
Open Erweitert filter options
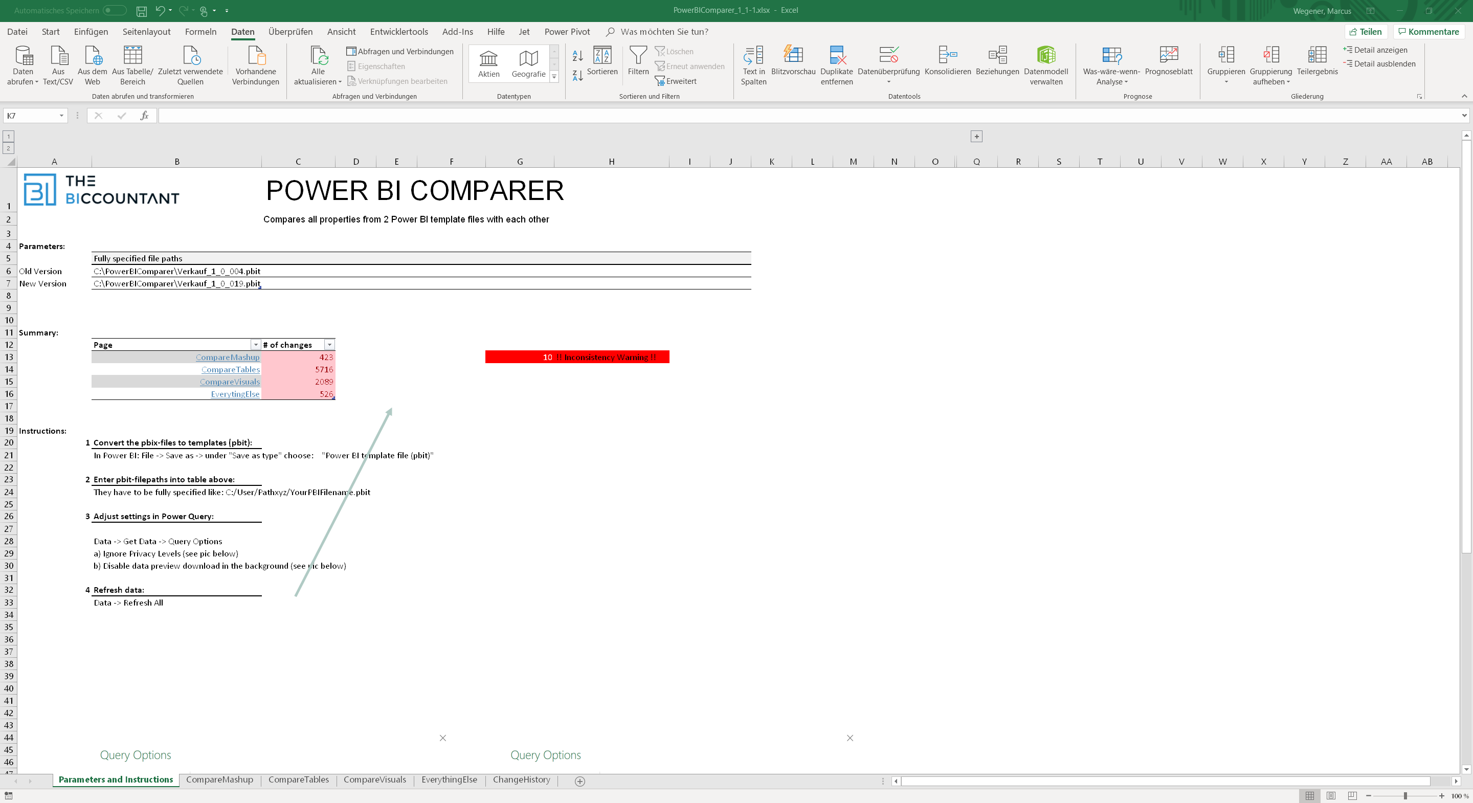coord(676,81)
